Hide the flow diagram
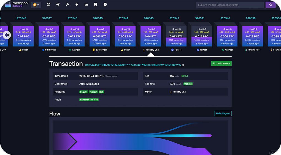This screenshot has height=155, width=281. point(223,113)
